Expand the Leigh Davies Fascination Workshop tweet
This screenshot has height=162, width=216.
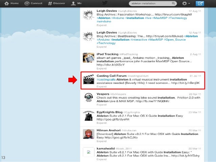click(x=102, y=25)
